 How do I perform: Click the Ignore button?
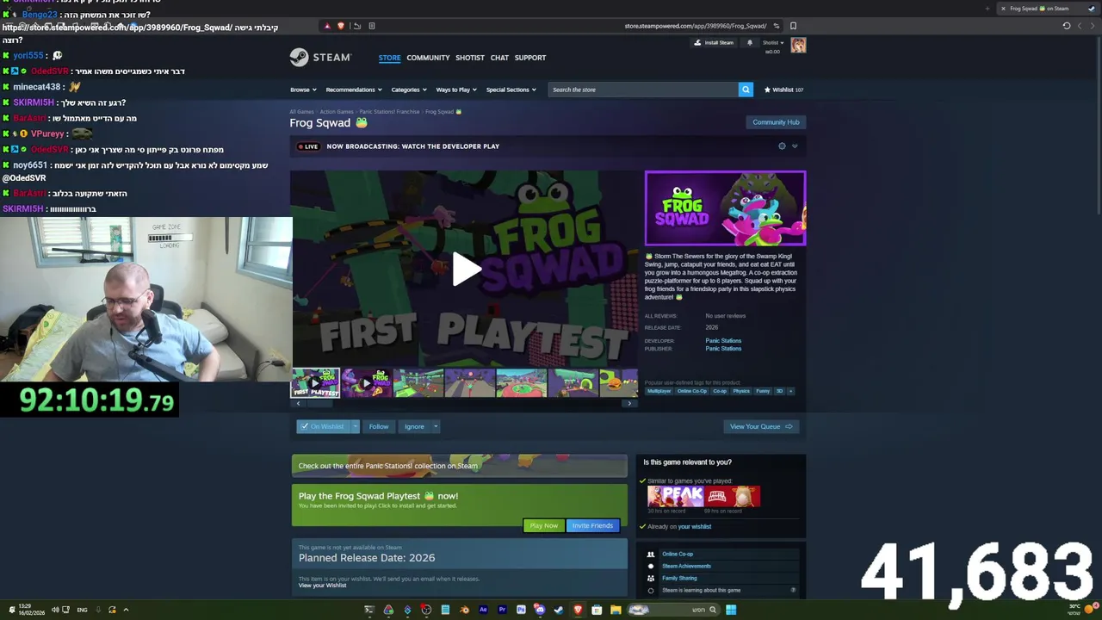(x=414, y=426)
